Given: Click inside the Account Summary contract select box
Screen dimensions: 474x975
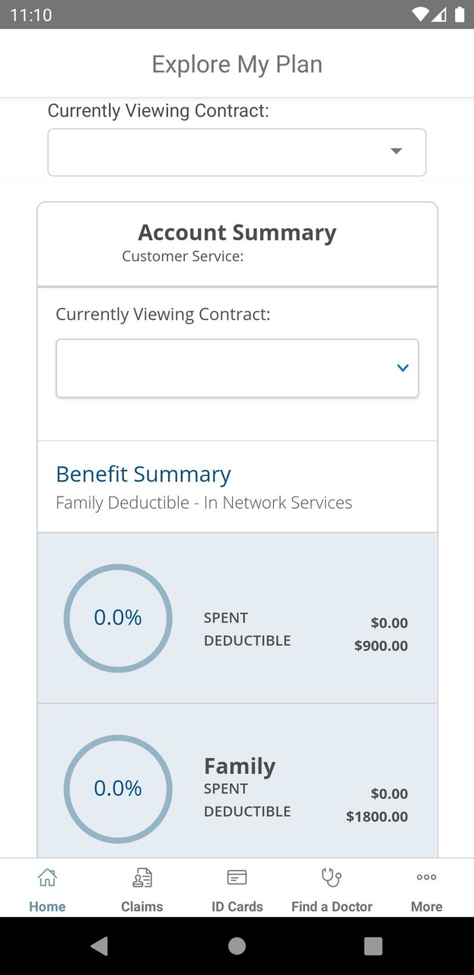Looking at the screenshot, I should tap(221, 368).
